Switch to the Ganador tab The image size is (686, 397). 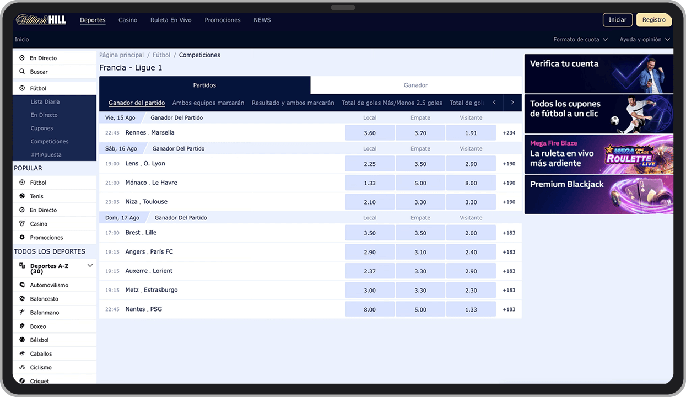click(x=416, y=85)
